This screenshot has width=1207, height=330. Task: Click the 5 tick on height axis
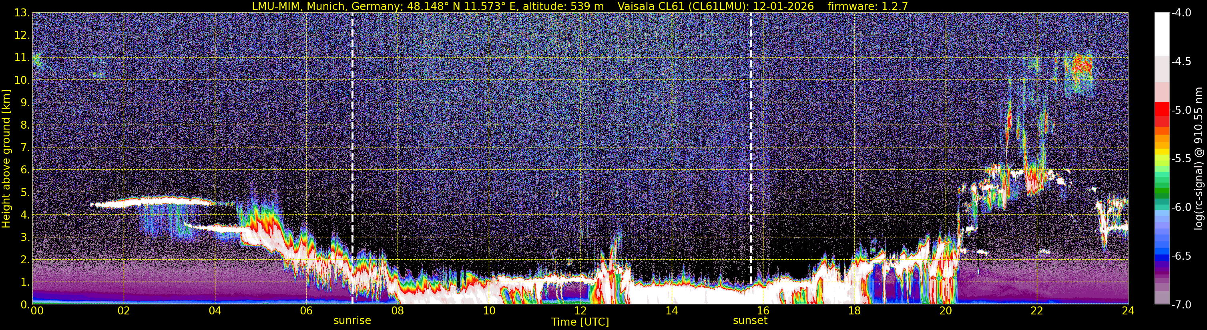click(24, 193)
